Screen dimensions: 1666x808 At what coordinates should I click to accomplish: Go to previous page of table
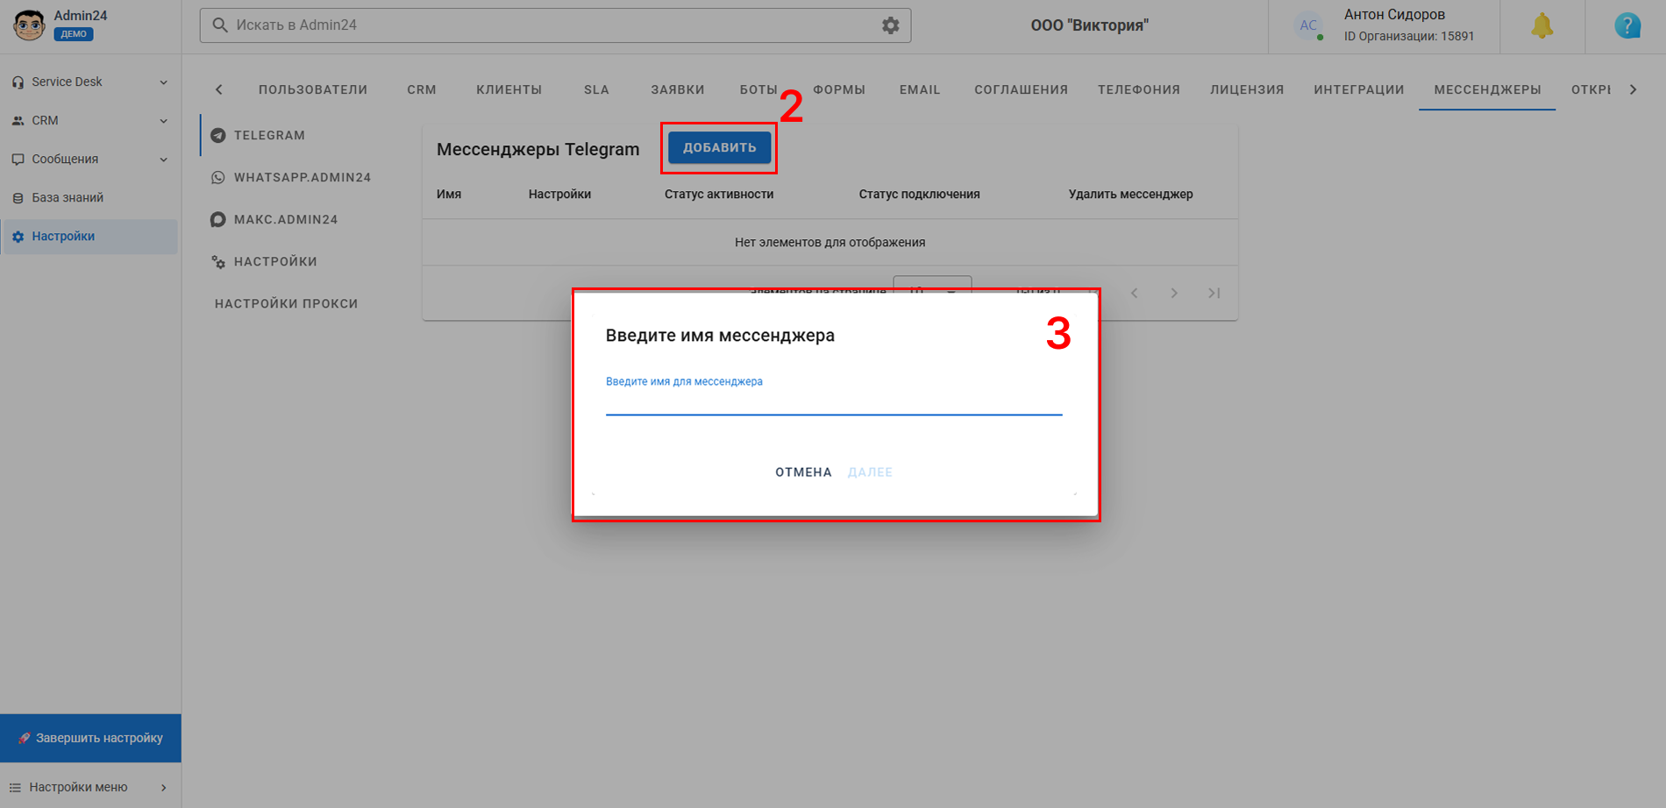click(x=1134, y=293)
